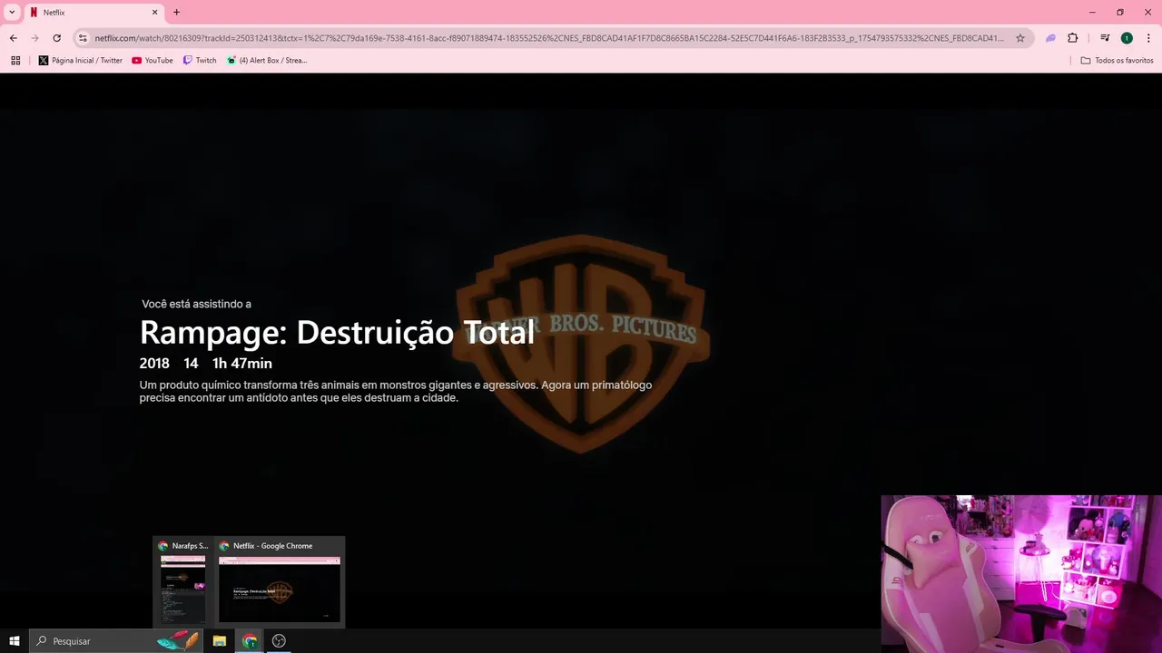The height and width of the screenshot is (653, 1162).
Task: Click the address bar URL
Action: click(x=549, y=38)
